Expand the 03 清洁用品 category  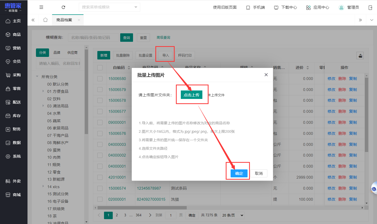[x=43, y=106]
